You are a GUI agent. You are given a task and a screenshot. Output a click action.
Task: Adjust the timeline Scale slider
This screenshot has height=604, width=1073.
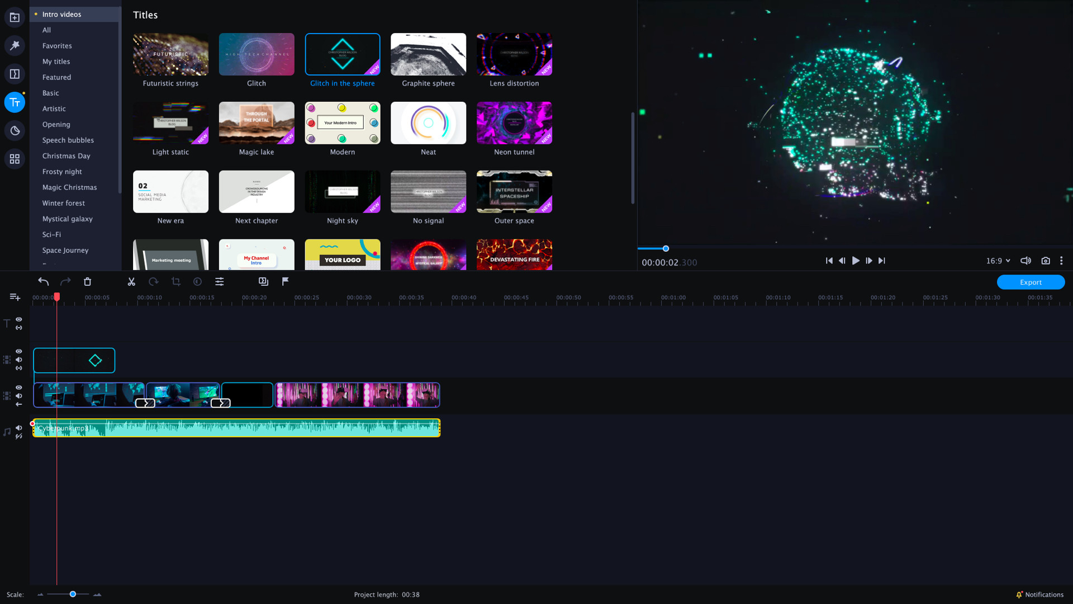point(72,594)
